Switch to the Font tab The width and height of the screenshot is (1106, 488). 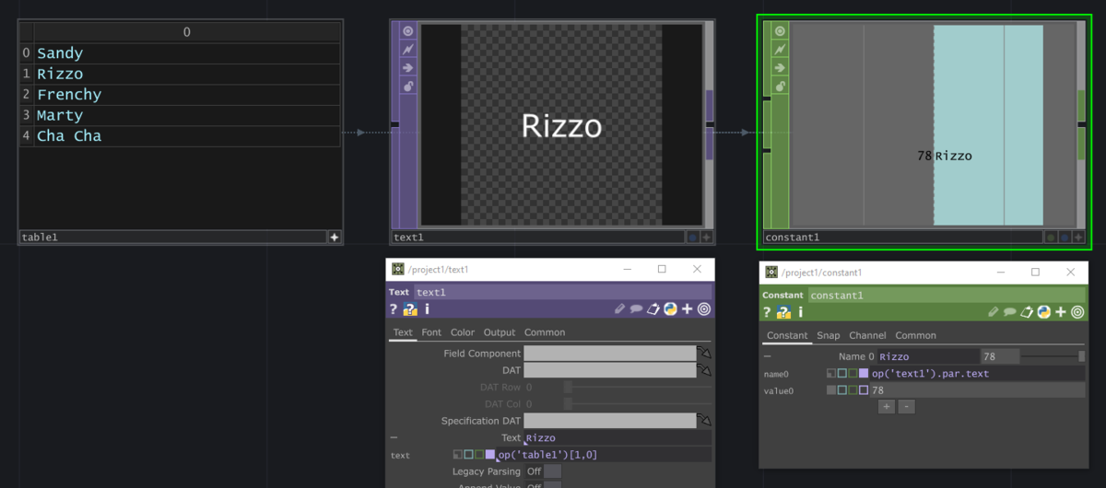point(431,332)
